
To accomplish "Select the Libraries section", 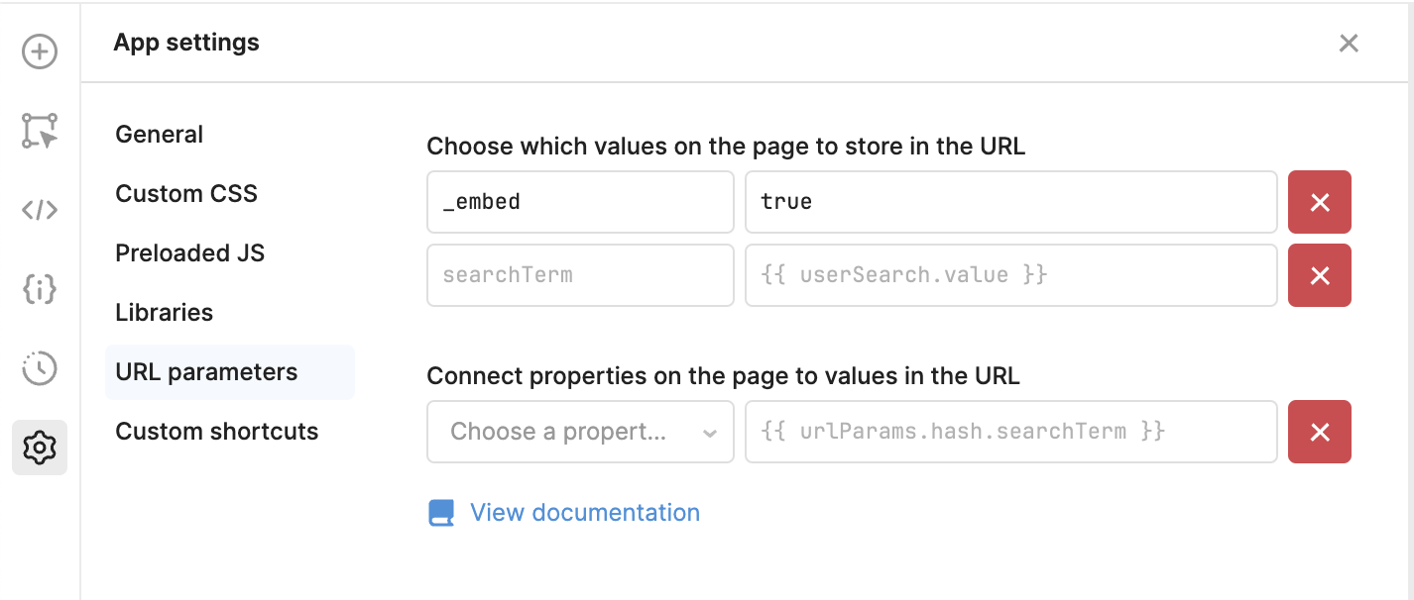I will pos(165,313).
